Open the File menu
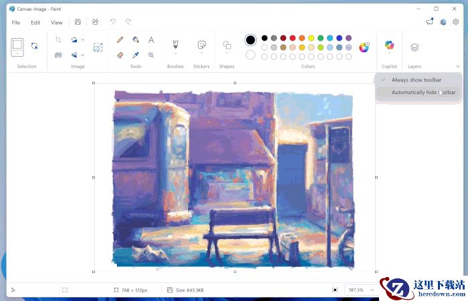Image resolution: width=468 pixels, height=301 pixels. pos(15,22)
